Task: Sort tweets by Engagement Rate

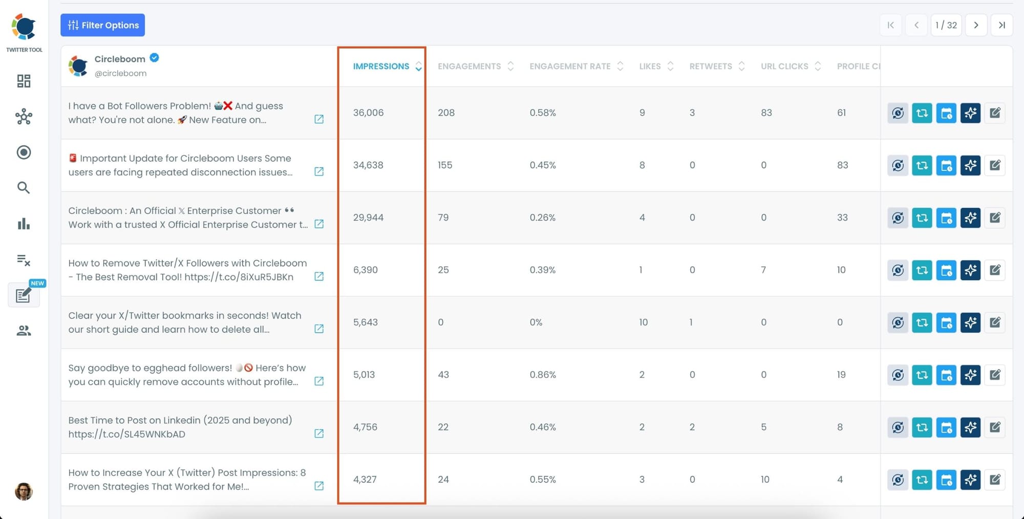Action: coord(570,66)
